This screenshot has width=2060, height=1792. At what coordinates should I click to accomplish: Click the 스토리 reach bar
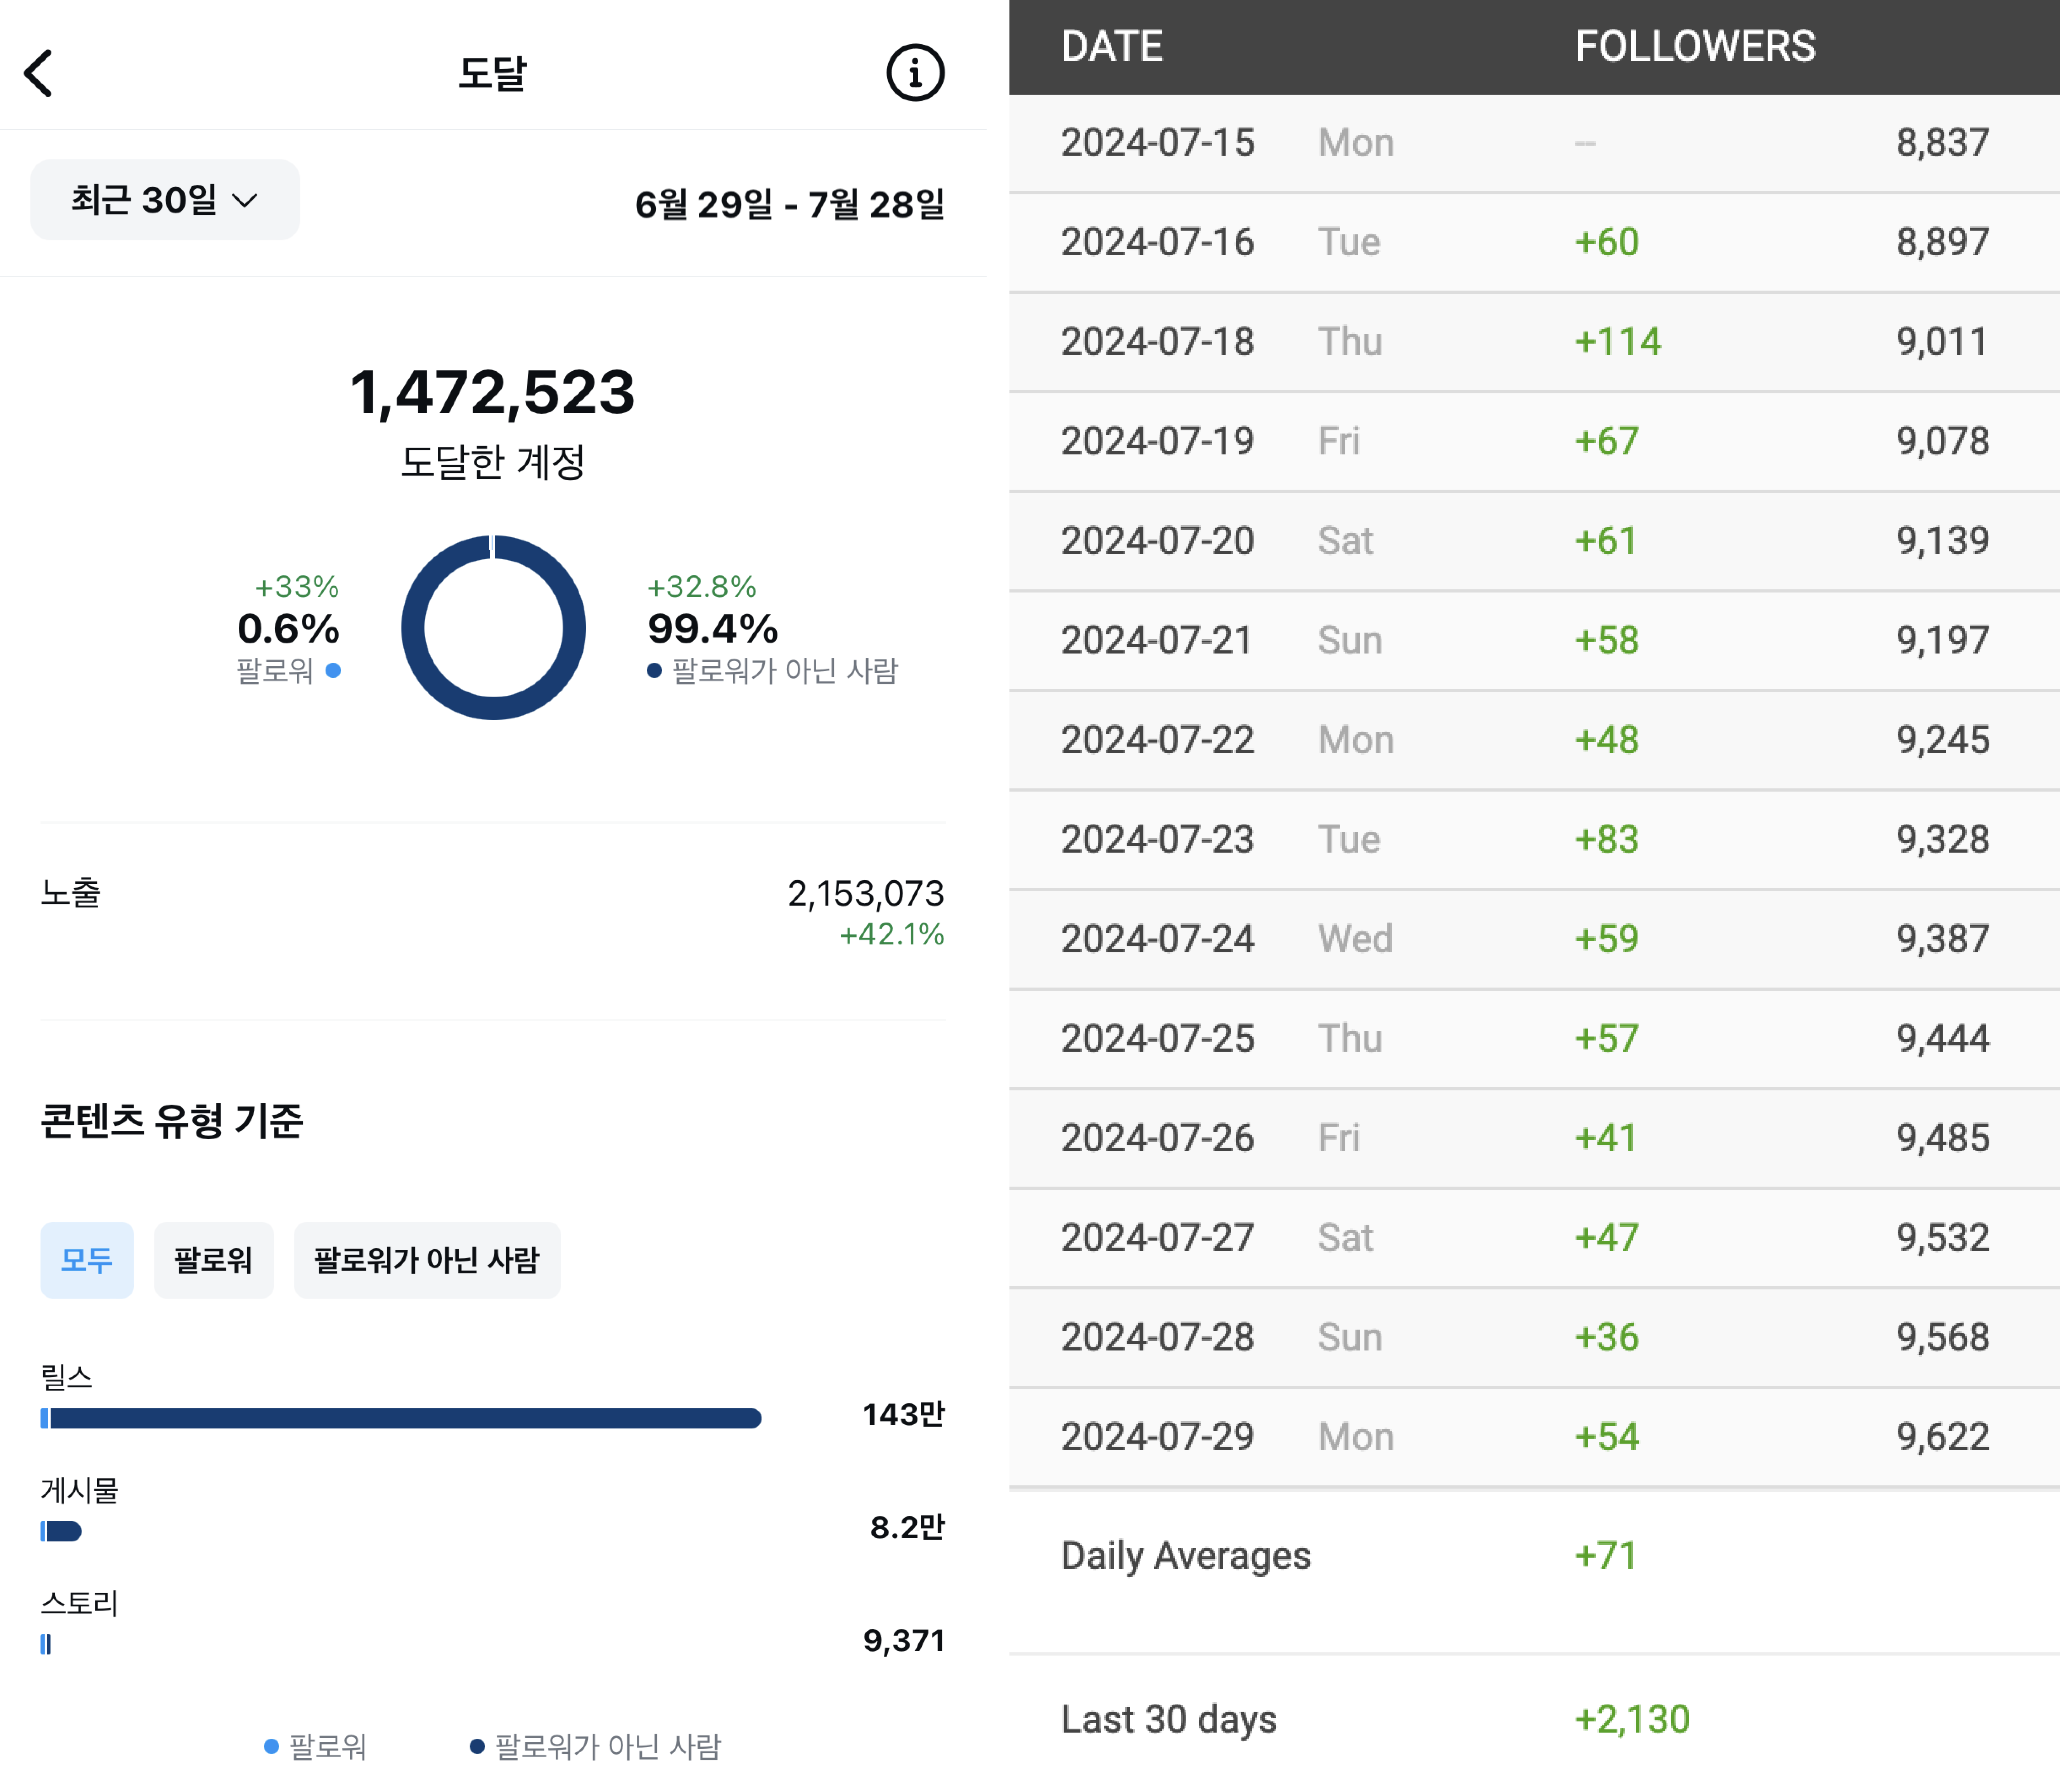[x=45, y=1644]
